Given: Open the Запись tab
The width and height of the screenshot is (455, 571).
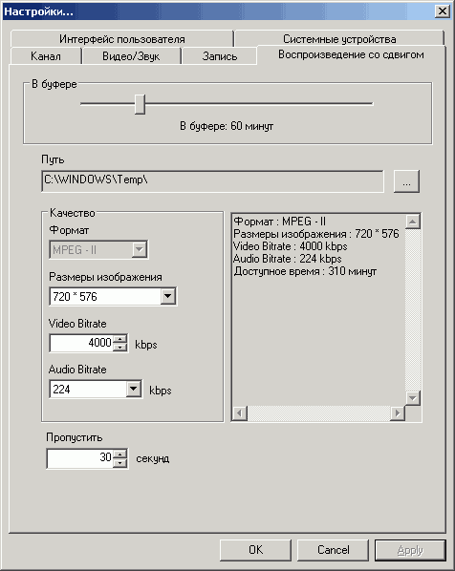Looking at the screenshot, I should 220,56.
